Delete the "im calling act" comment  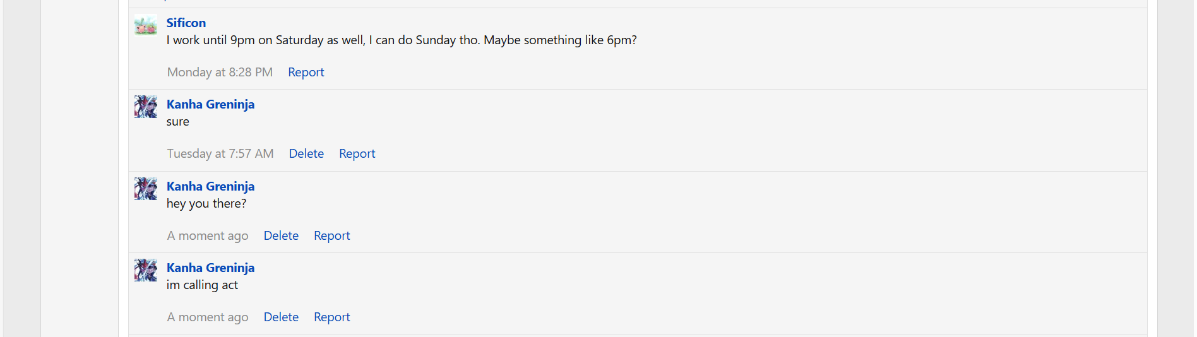281,317
